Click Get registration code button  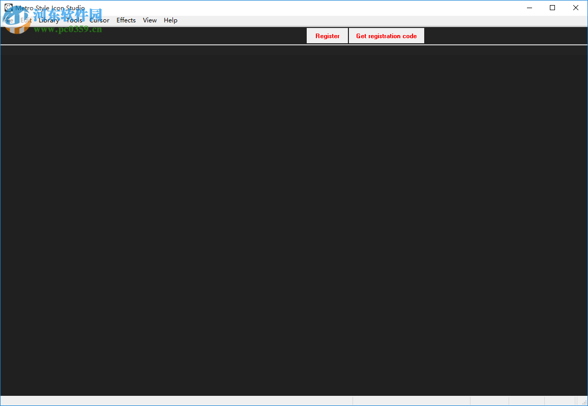coord(387,36)
